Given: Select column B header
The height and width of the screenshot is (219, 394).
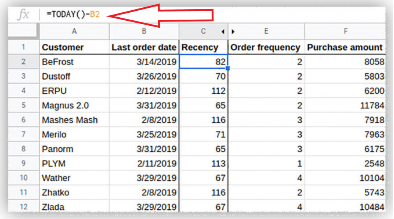Looking at the screenshot, I should [144, 32].
